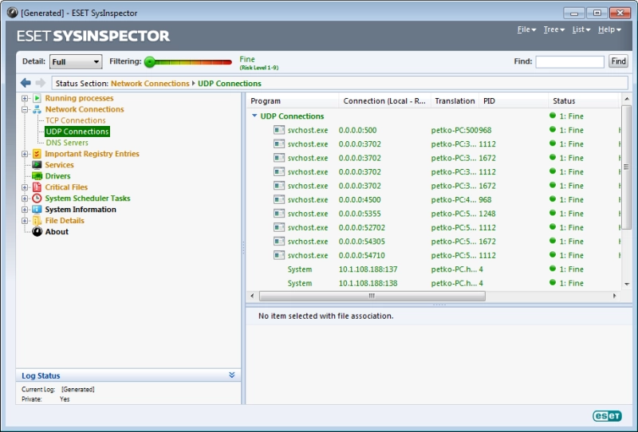This screenshot has width=638, height=432.
Task: Click the "petko-PC:500" translation cell
Action: tap(455, 130)
